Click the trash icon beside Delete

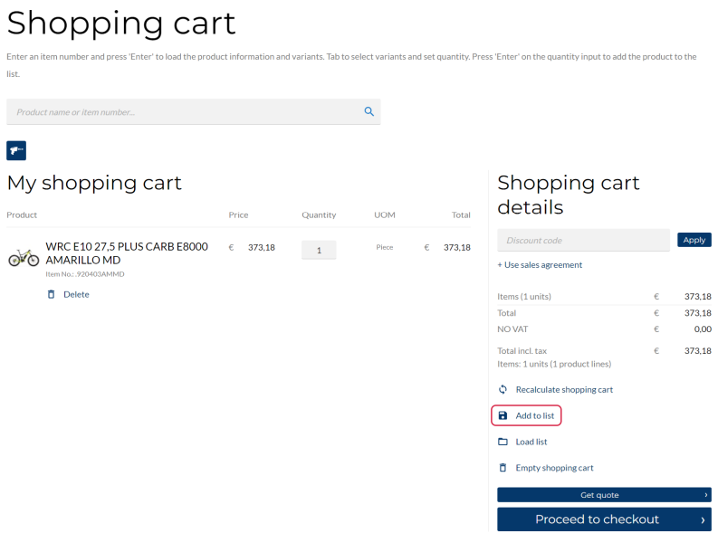click(52, 294)
